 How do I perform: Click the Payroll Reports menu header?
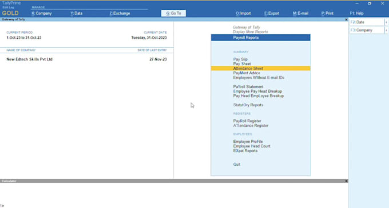[260, 38]
